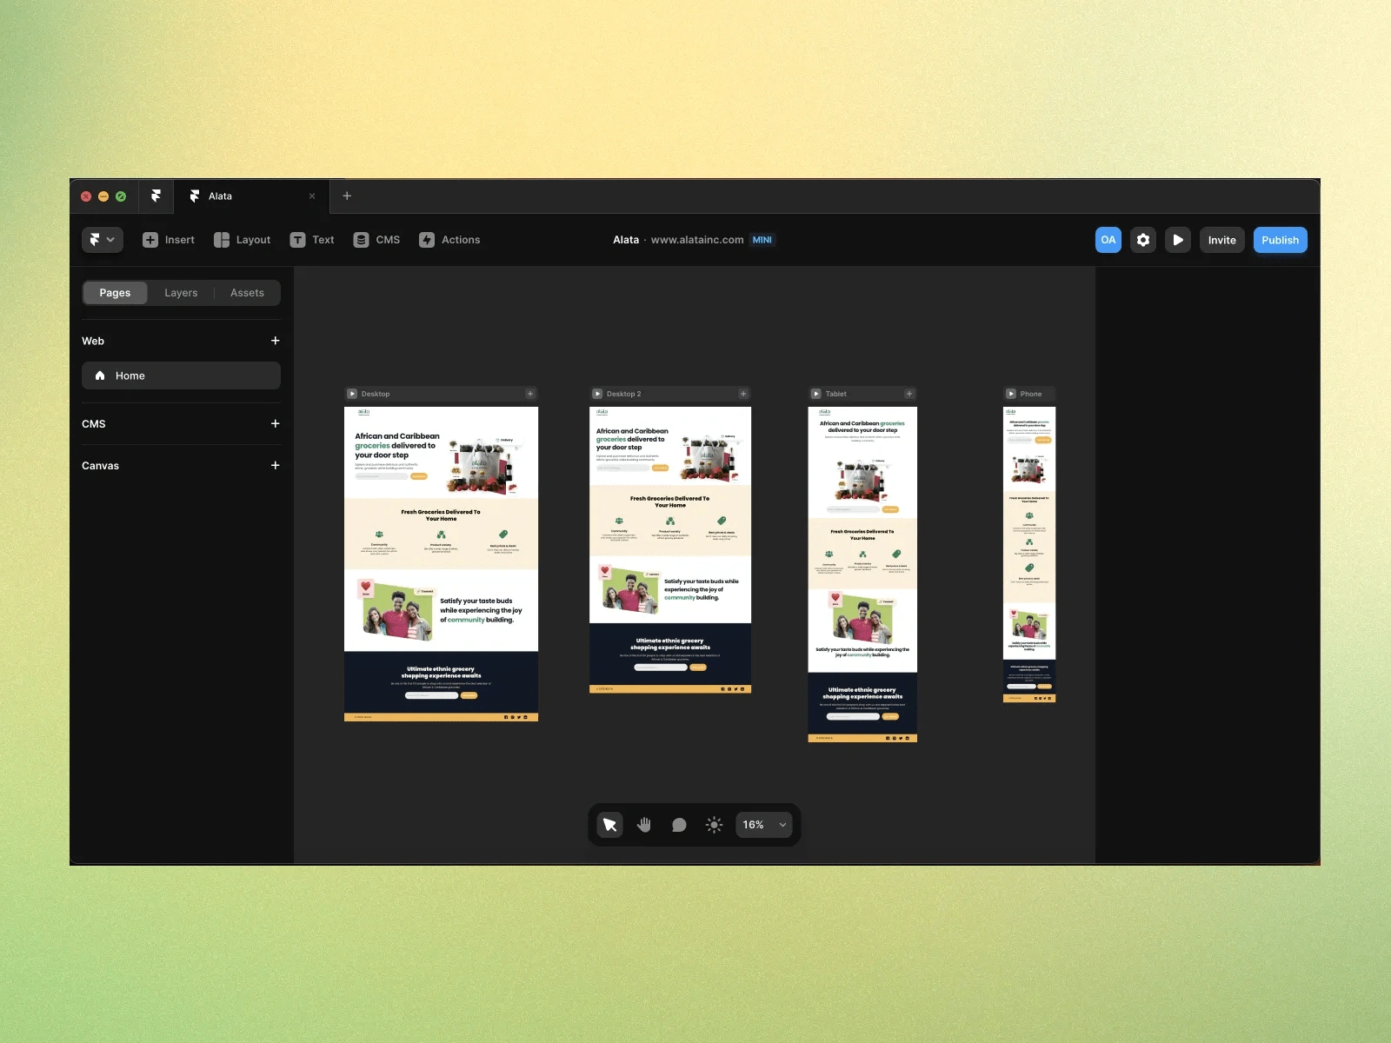Switch to the Pages tab

[x=115, y=293]
